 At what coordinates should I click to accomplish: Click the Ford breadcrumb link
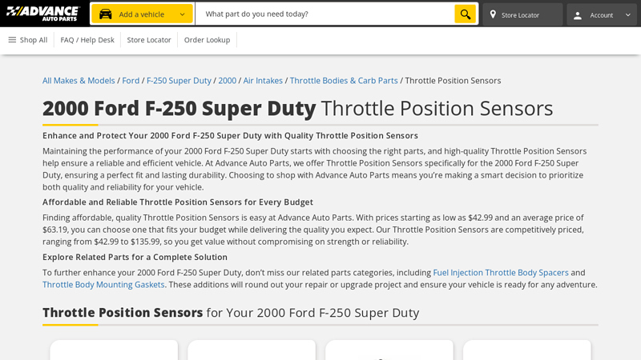[x=131, y=81]
